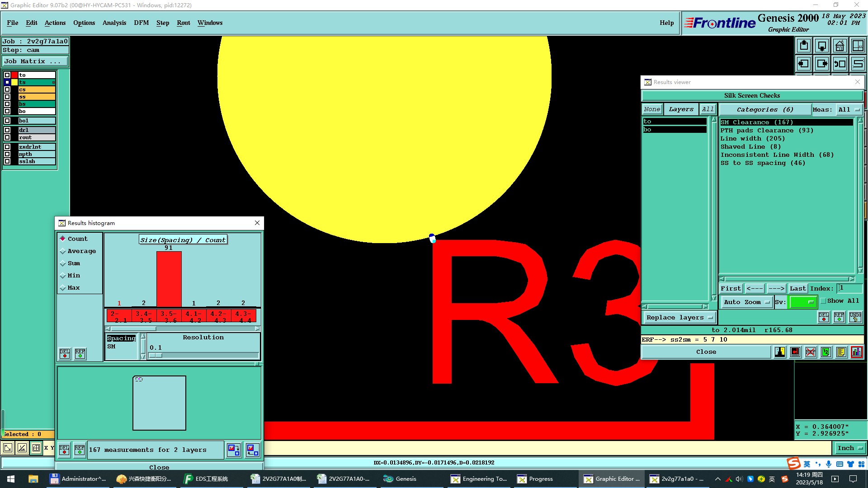This screenshot has height=488, width=868.
Task: Click the yellow notes report icon
Action: [841, 352]
